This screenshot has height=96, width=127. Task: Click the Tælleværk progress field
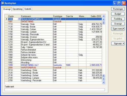(55, 90)
